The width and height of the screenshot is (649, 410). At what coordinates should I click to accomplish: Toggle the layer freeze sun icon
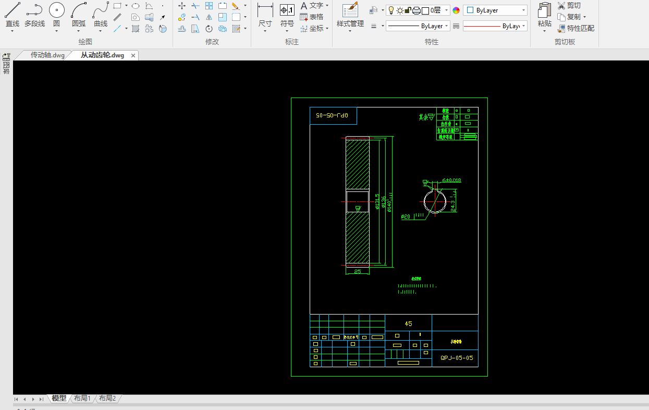click(400, 10)
